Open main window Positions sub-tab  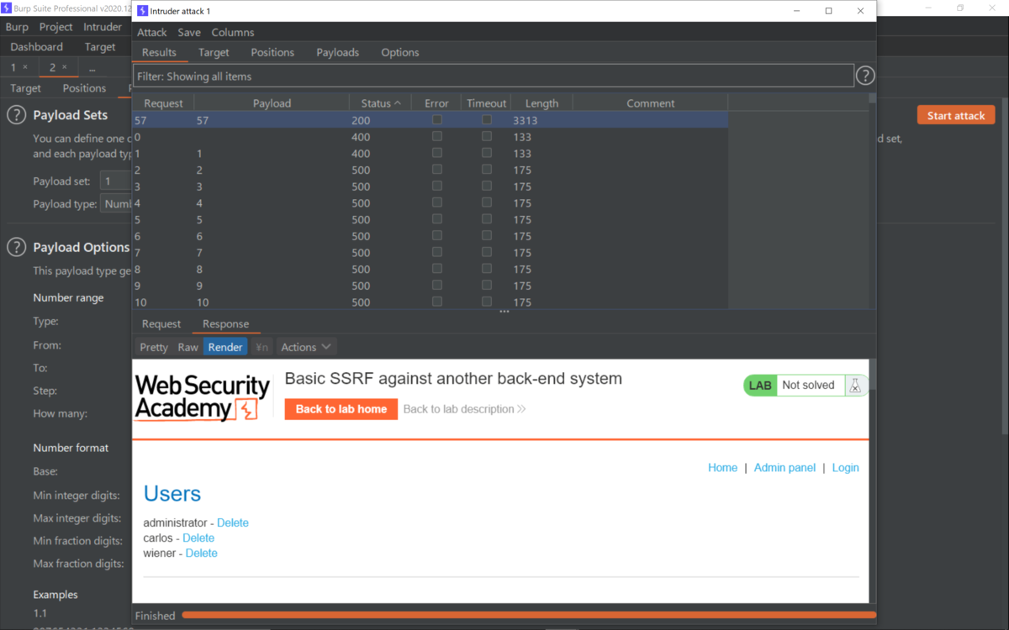(x=84, y=88)
